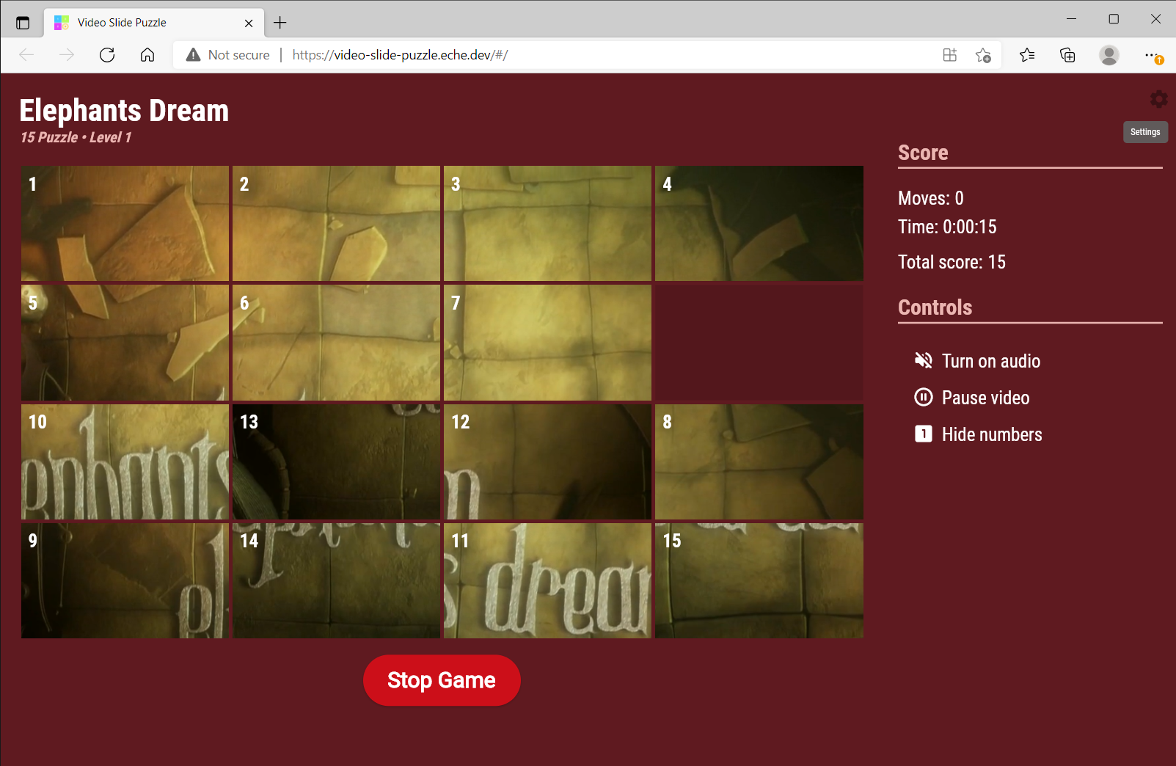Open the browser profile avatar
The height and width of the screenshot is (766, 1176).
(x=1109, y=55)
